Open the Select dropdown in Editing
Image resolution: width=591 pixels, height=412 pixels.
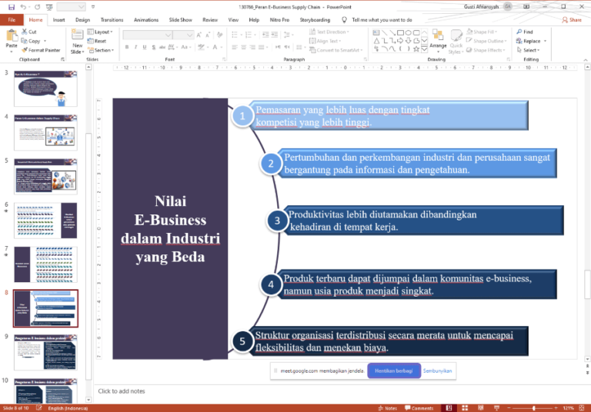click(x=529, y=50)
